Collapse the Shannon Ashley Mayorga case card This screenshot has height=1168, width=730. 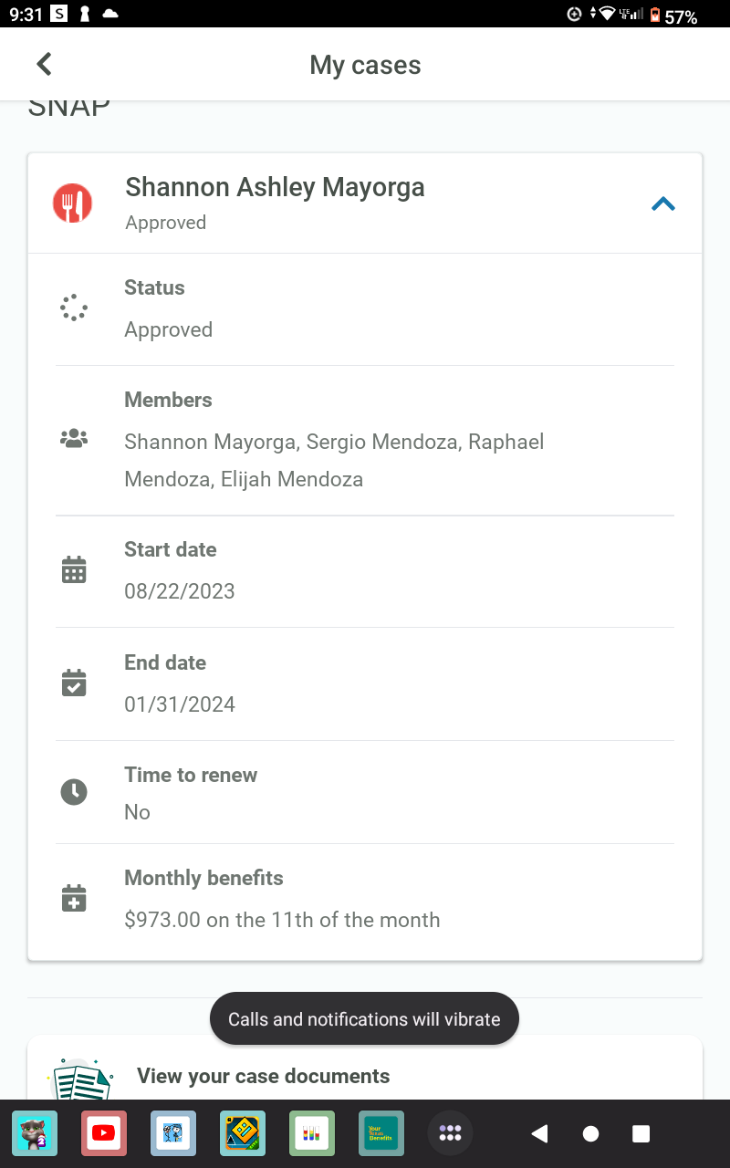click(663, 204)
